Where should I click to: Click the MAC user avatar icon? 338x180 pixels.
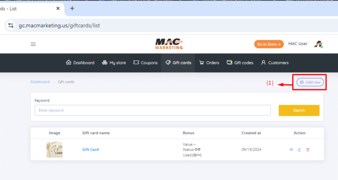click(x=318, y=44)
